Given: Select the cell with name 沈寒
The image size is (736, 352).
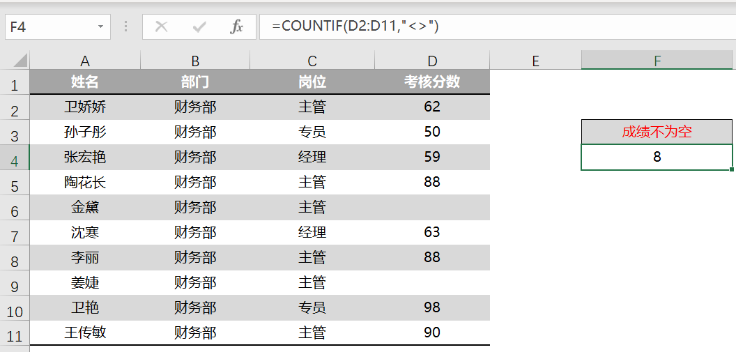Looking at the screenshot, I should (x=85, y=232).
